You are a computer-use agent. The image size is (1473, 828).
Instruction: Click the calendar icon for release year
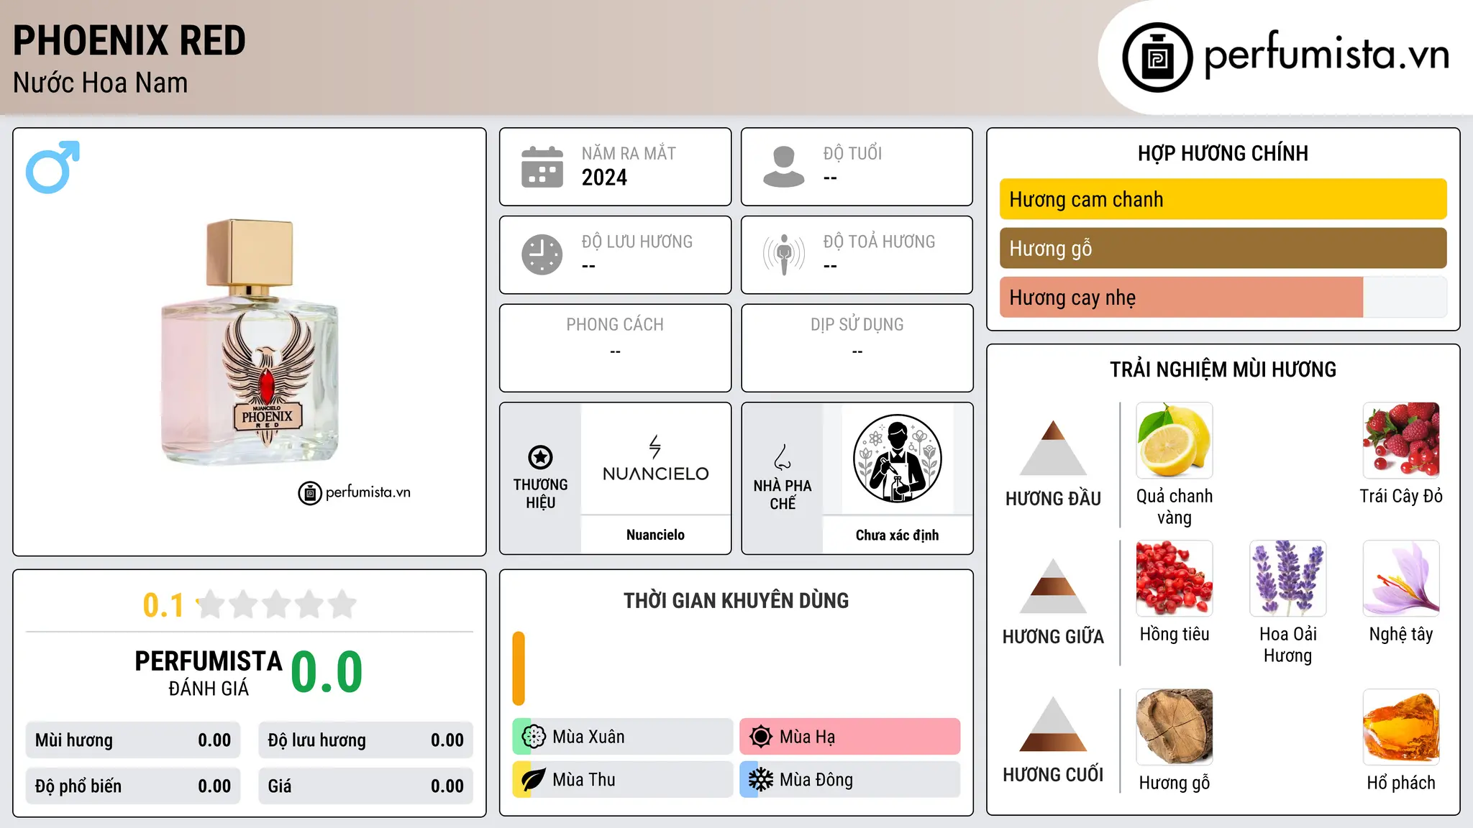click(542, 167)
